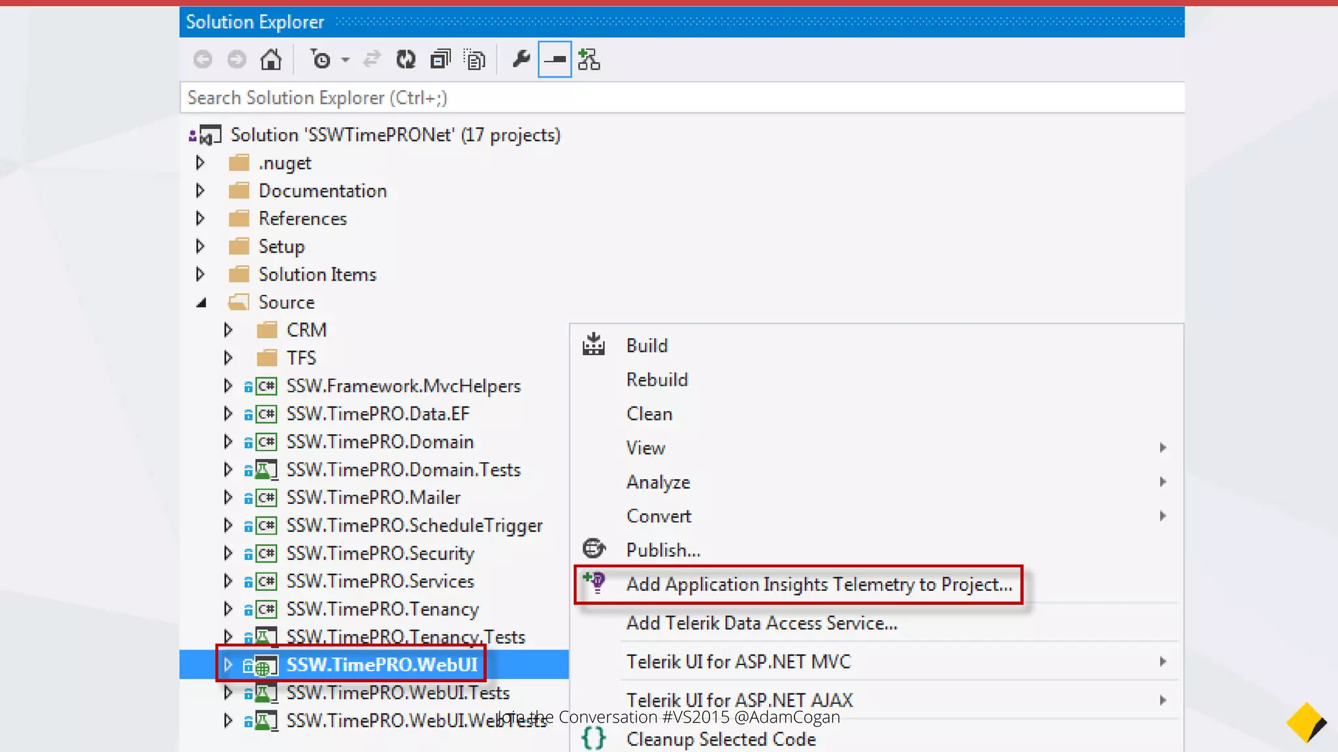The width and height of the screenshot is (1338, 752).
Task: Click the Pending Changes Filter clock icon
Action: click(x=321, y=59)
